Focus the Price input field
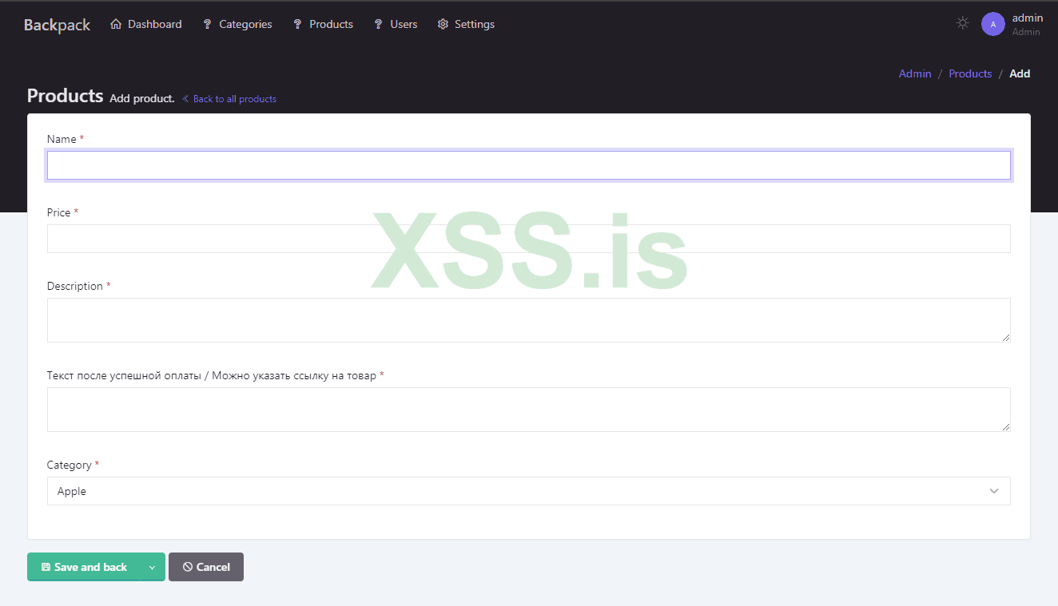This screenshot has width=1058, height=606. coord(529,239)
